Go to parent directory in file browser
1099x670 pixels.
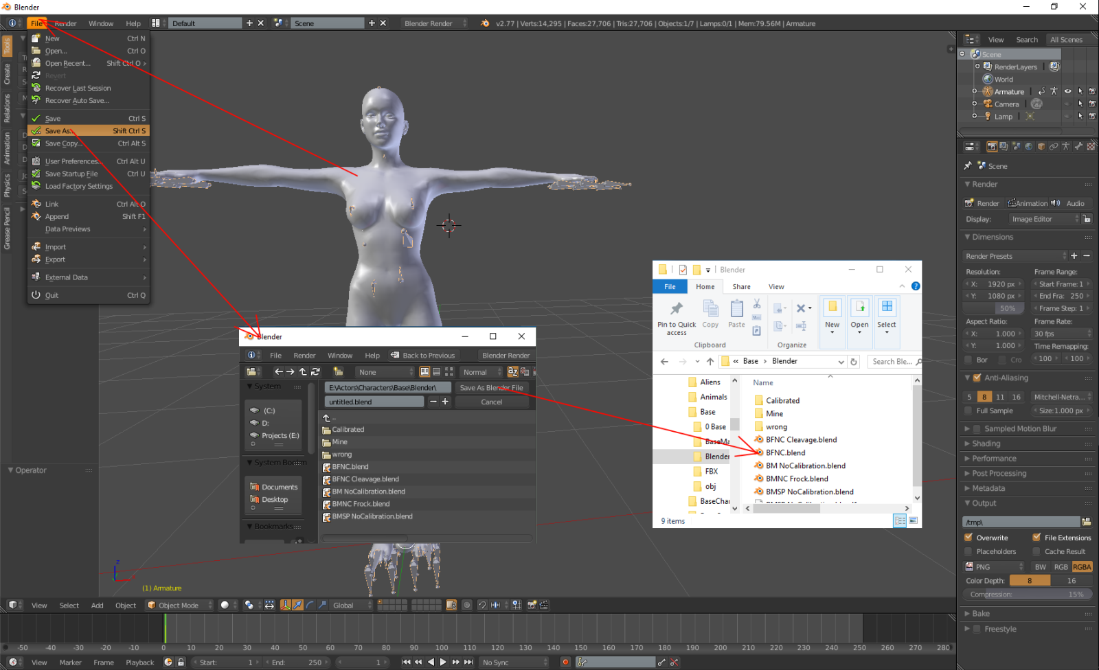click(303, 371)
